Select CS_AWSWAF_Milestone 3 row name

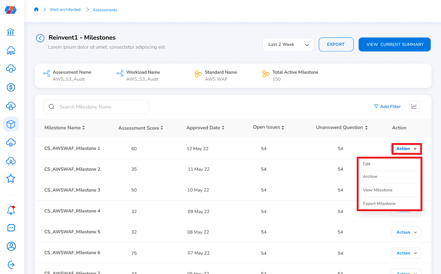72,190
